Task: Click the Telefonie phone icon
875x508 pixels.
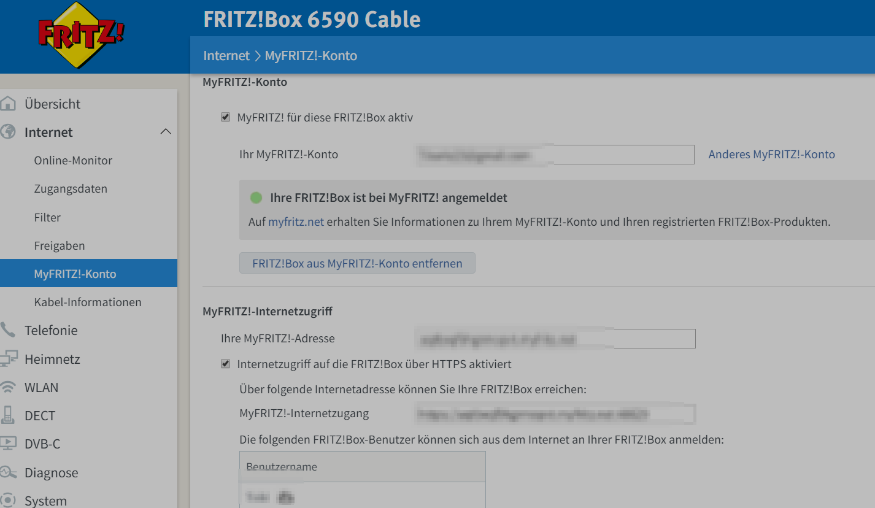Action: [x=8, y=330]
